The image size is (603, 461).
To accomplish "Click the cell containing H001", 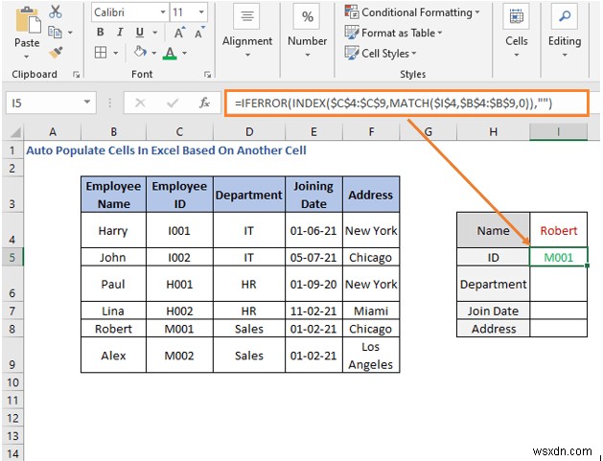I will pyautogui.click(x=179, y=284).
